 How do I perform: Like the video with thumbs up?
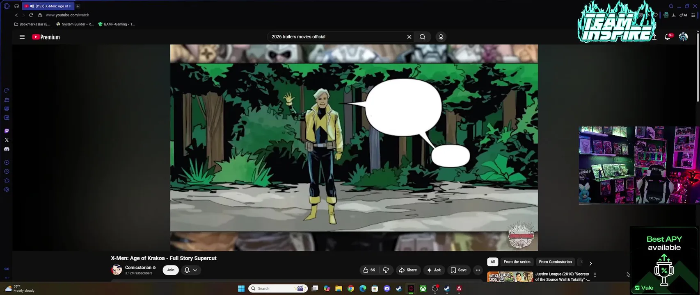click(x=368, y=270)
